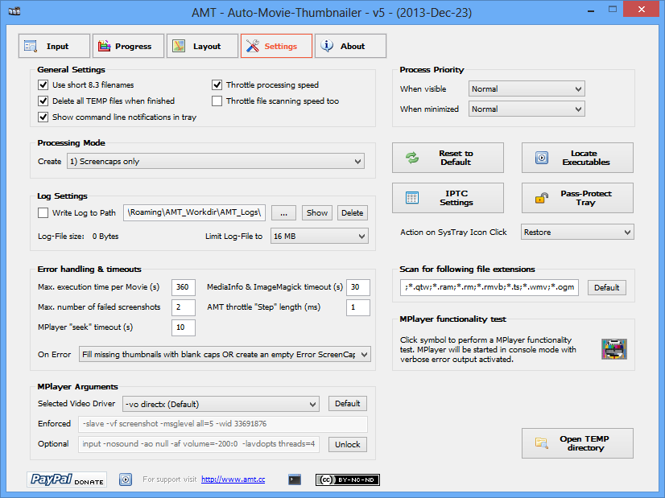Click MediaInfo & ImageMagick timeout field
Viewport: 665px width, 498px height.
(x=358, y=287)
